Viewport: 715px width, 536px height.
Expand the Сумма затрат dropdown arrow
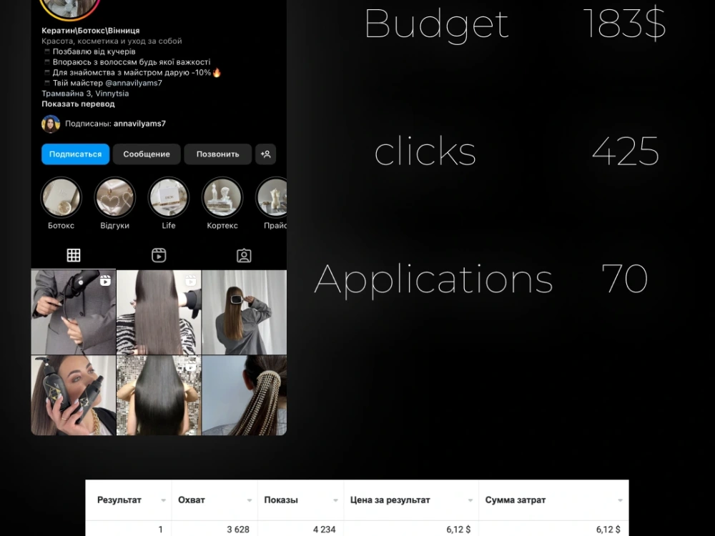[x=620, y=500]
